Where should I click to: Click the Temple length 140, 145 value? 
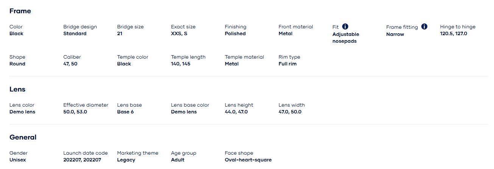[181, 64]
